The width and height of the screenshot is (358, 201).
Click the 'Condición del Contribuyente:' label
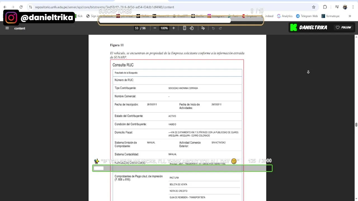[x=131, y=124]
